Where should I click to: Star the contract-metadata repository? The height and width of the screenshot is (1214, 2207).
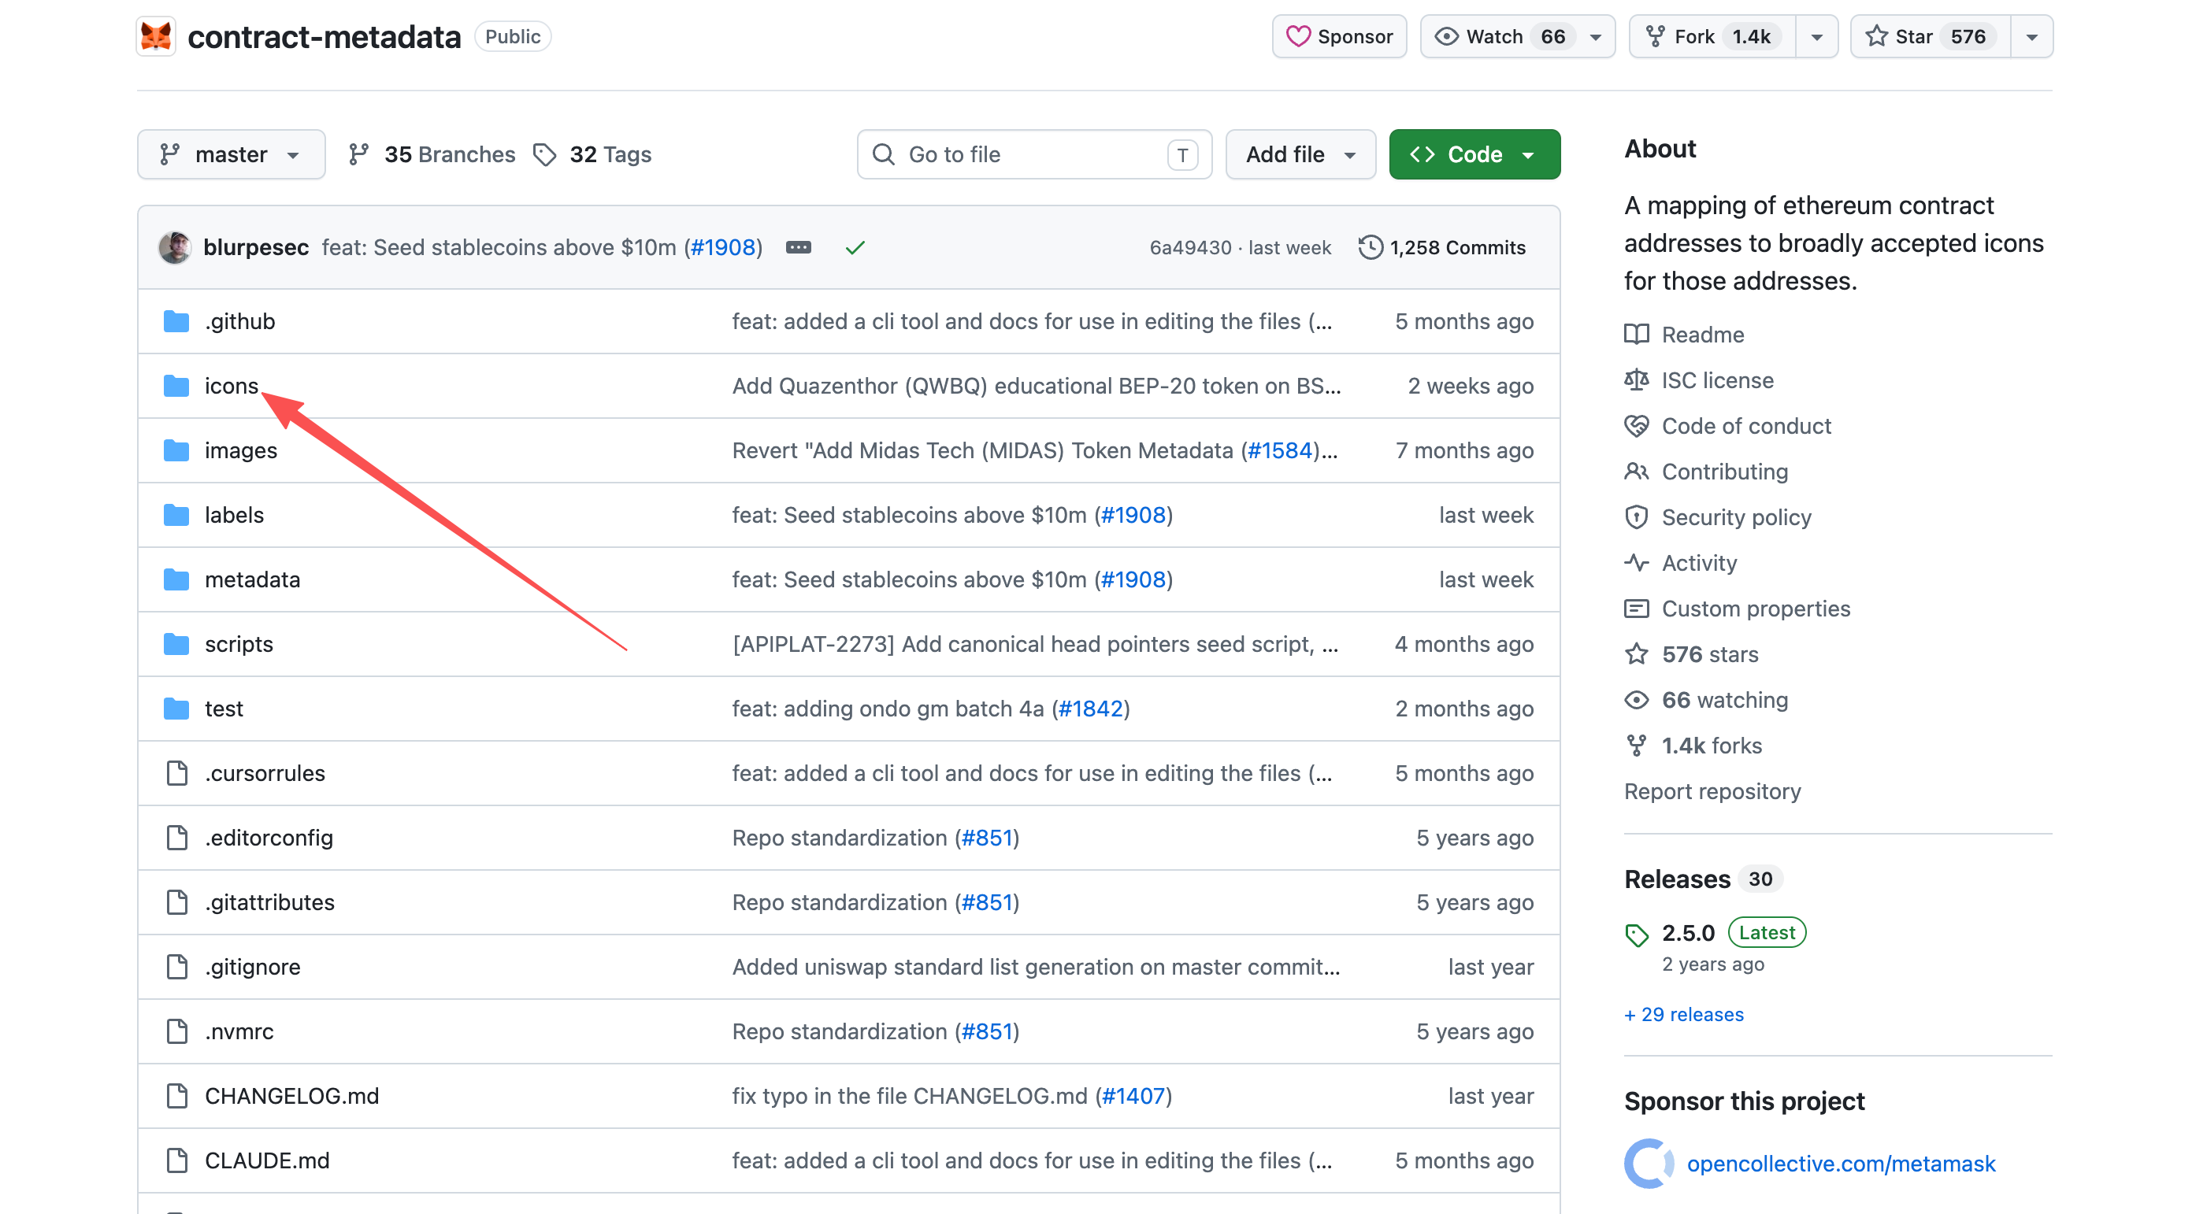(1931, 36)
